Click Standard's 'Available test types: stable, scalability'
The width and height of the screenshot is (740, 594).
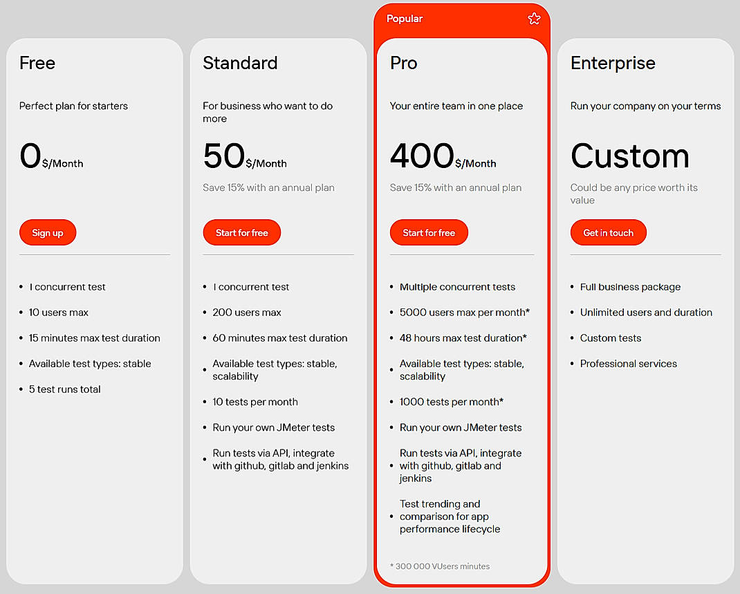tap(275, 370)
